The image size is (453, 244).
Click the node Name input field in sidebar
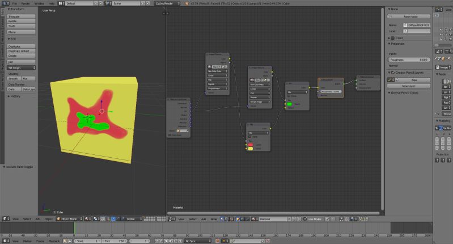417,25
